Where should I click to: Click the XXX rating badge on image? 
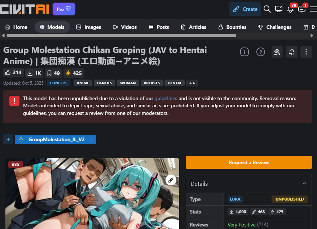click(x=16, y=165)
